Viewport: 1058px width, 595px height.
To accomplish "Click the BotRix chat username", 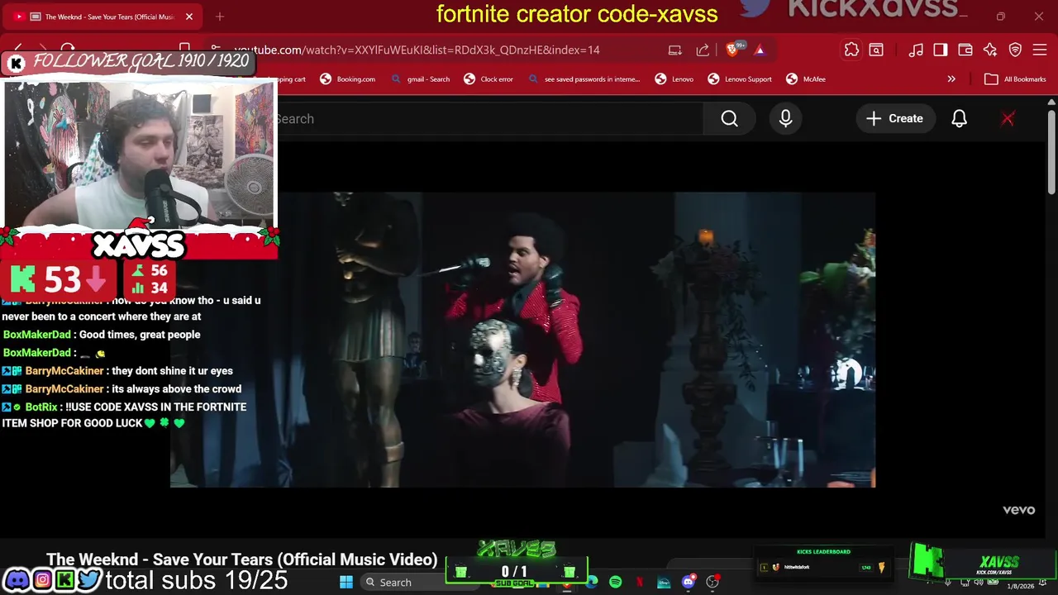I will tap(41, 407).
